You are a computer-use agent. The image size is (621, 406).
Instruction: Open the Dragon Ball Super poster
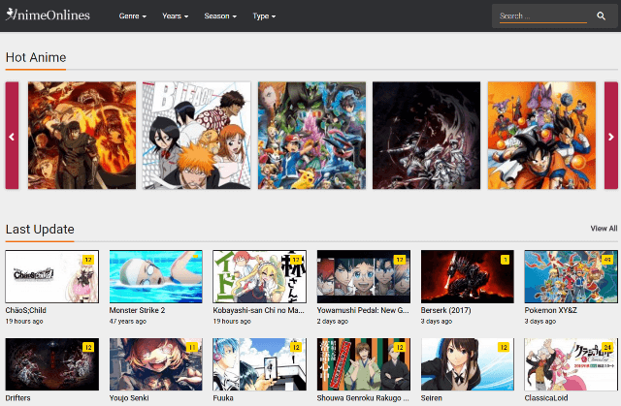(x=541, y=136)
